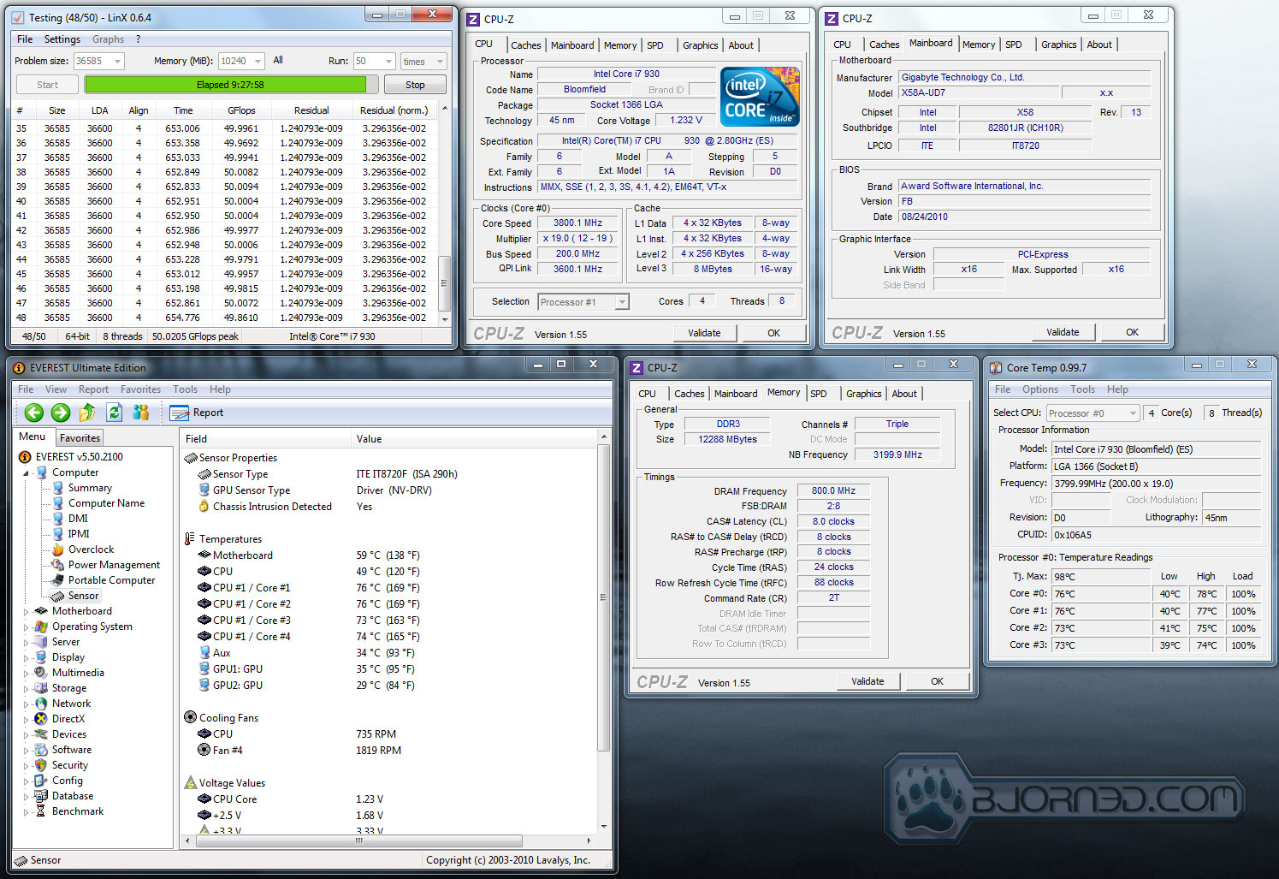The width and height of the screenshot is (1279, 879).
Task: Select DirectX tree node
Action: point(68,719)
